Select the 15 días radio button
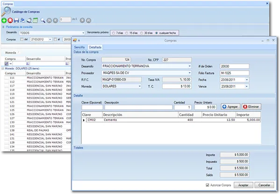This screenshot has width=280, height=194. pos(127,33)
